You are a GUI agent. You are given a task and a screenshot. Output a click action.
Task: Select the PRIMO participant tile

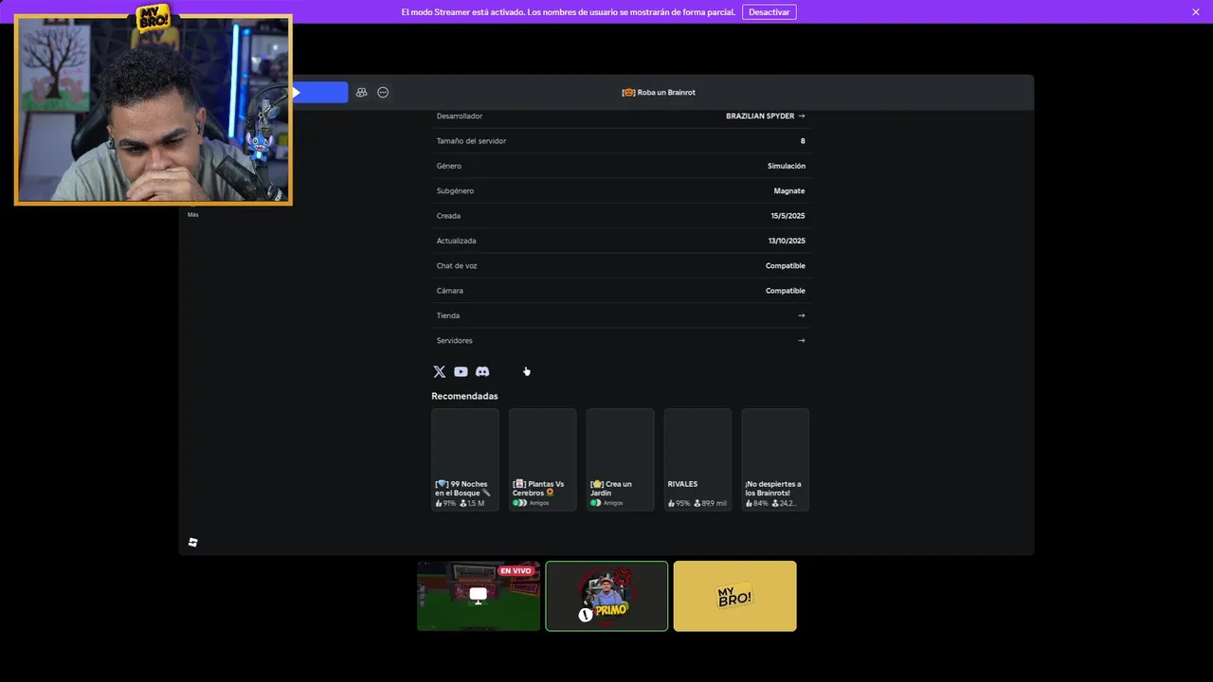(x=606, y=596)
